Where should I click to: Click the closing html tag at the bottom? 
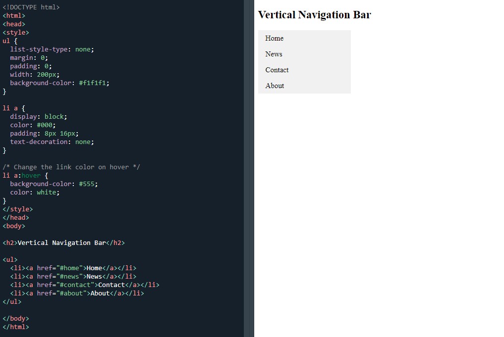tap(16, 327)
